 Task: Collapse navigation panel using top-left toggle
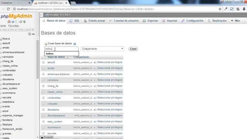(41, 15)
